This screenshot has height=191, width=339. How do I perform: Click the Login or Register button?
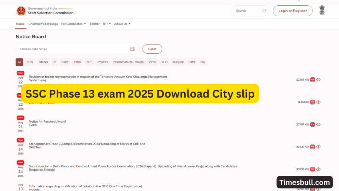pyautogui.click(x=292, y=11)
